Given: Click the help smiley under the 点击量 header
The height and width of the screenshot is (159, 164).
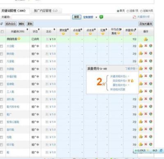Looking at the screenshot, I should [77, 34].
